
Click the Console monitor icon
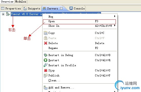pos(71,8)
